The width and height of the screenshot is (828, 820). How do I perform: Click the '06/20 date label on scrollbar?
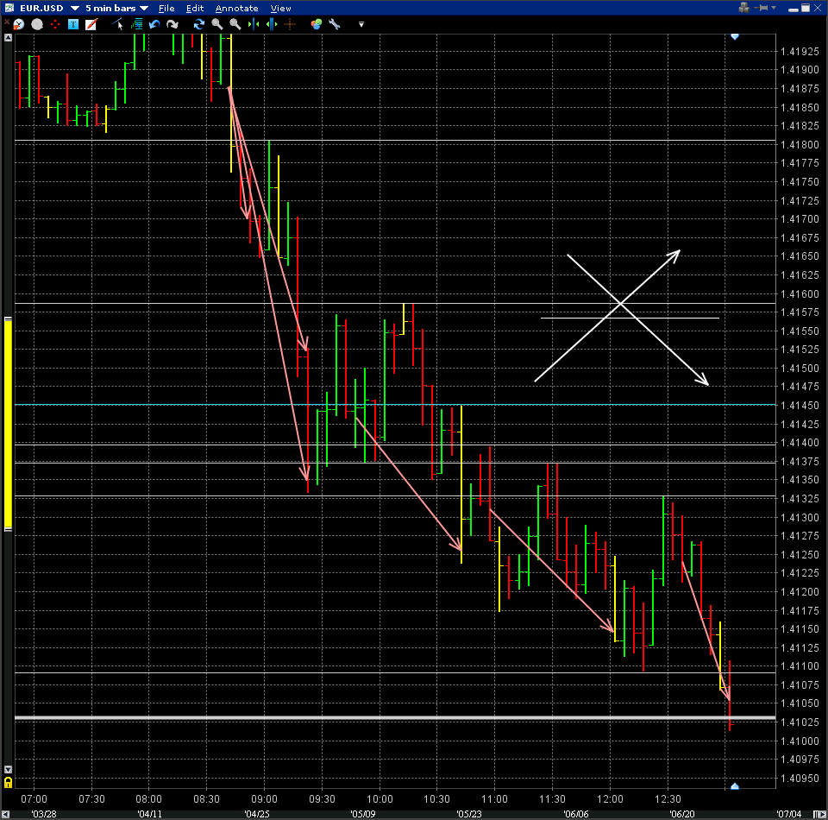[x=681, y=814]
